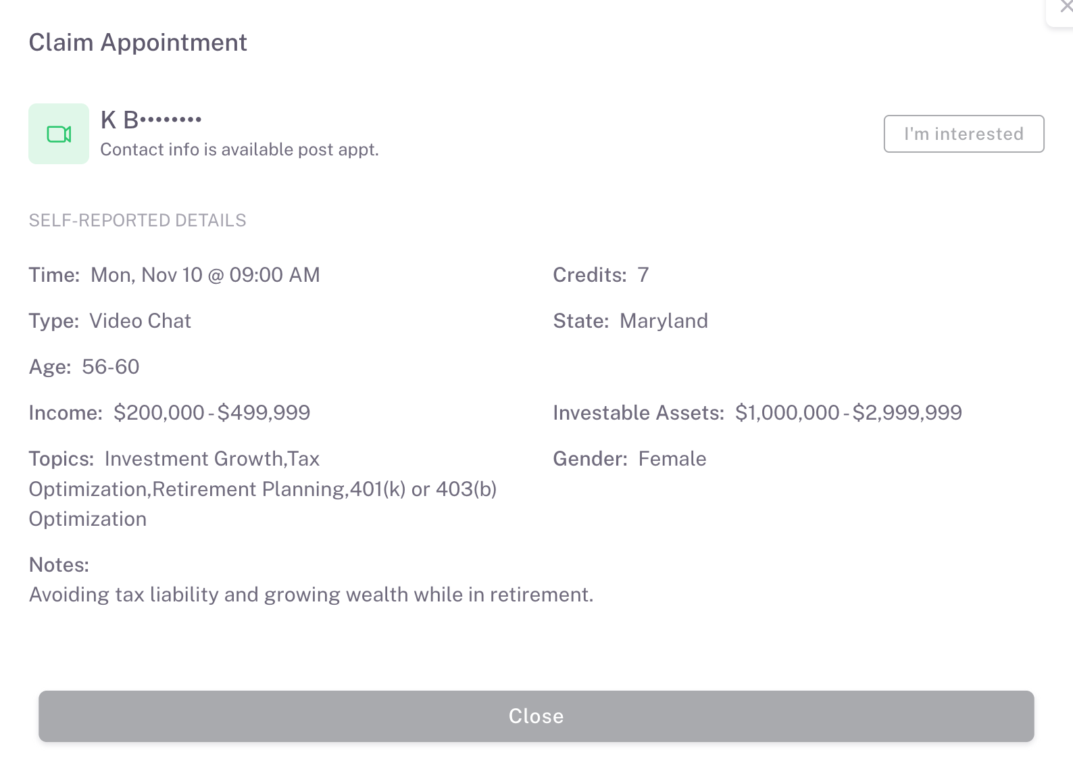Click the income range $200,000 - $499,999

pos(211,413)
